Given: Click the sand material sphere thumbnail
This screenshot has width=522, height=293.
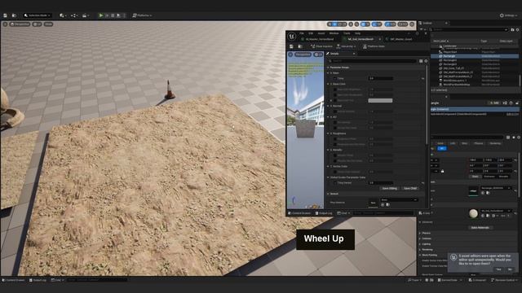Looking at the screenshot, I should [473, 213].
